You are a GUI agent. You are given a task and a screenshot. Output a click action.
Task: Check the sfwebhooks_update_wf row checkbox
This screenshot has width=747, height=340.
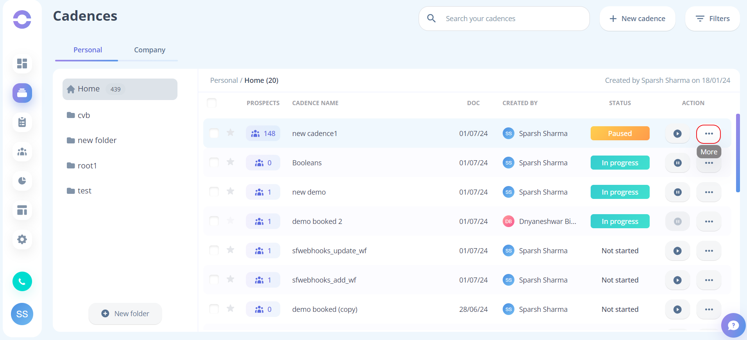pyautogui.click(x=214, y=250)
